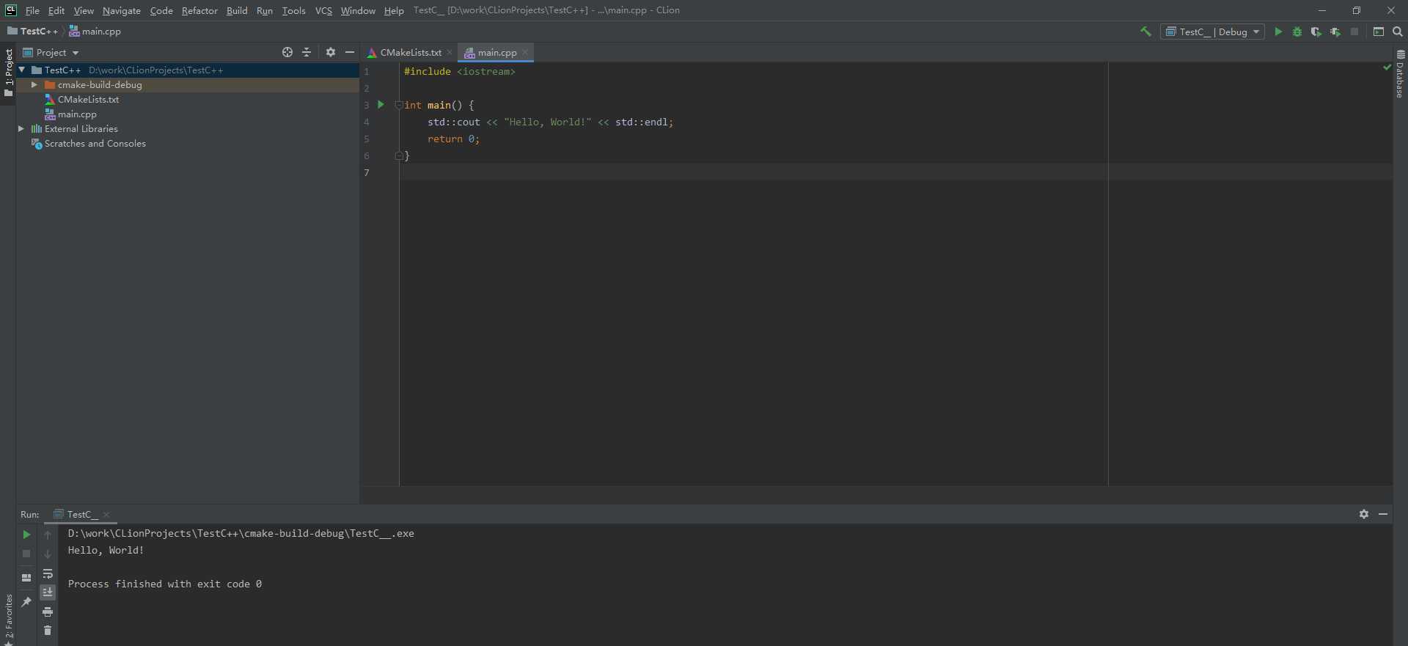Viewport: 1408px width, 646px height.
Task: Print the Run console output
Action: click(x=48, y=612)
